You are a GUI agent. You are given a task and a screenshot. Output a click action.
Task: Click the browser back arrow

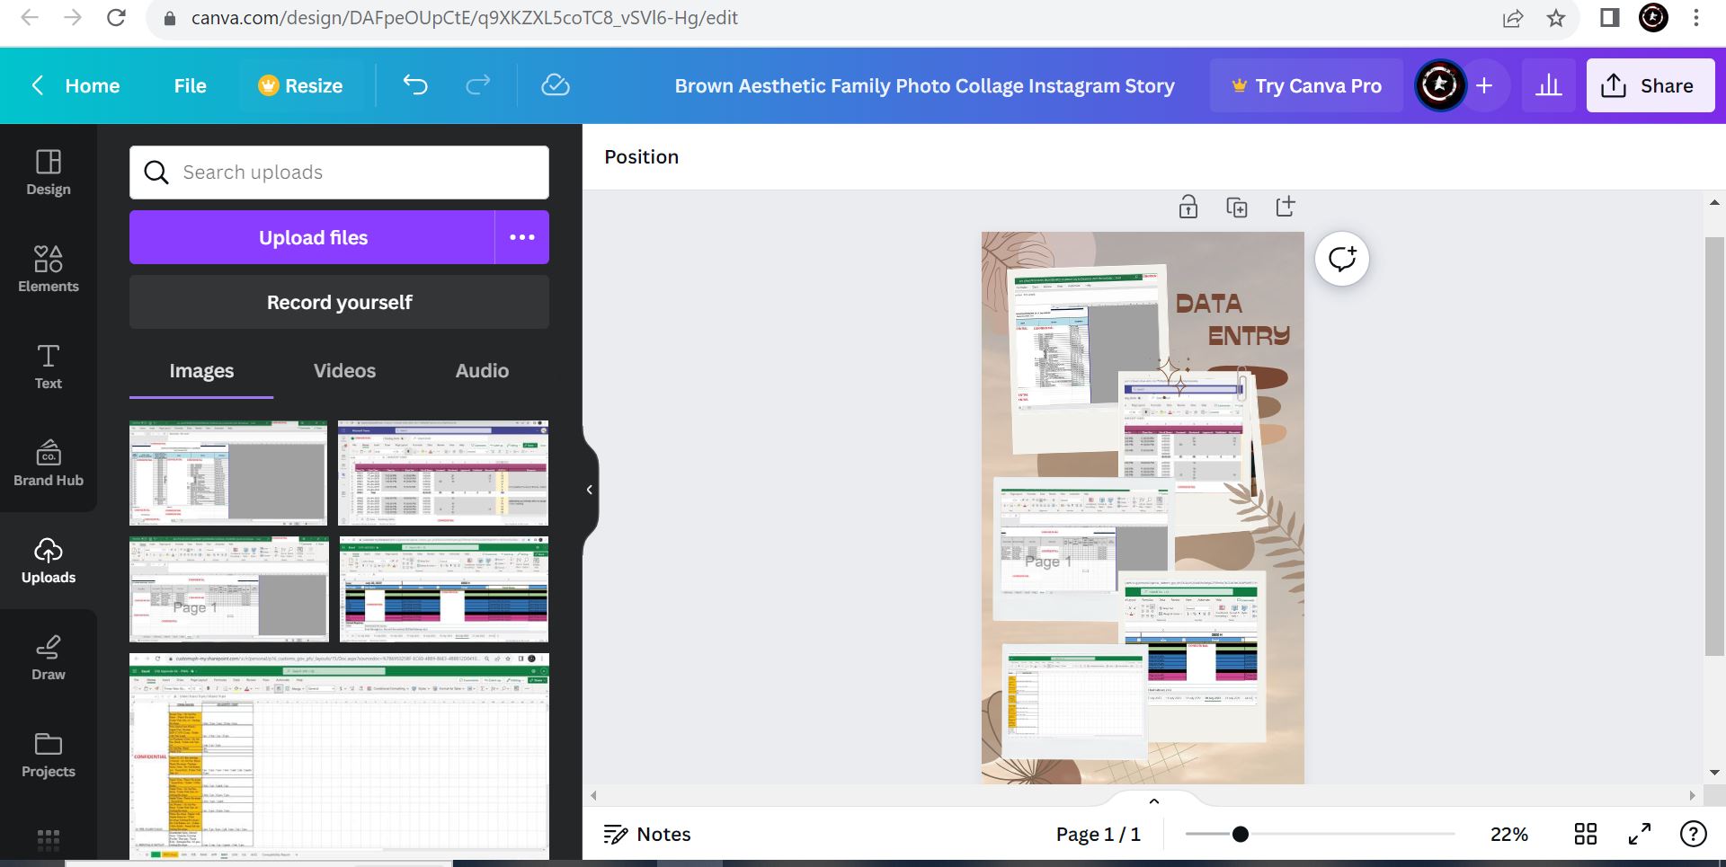click(x=30, y=18)
